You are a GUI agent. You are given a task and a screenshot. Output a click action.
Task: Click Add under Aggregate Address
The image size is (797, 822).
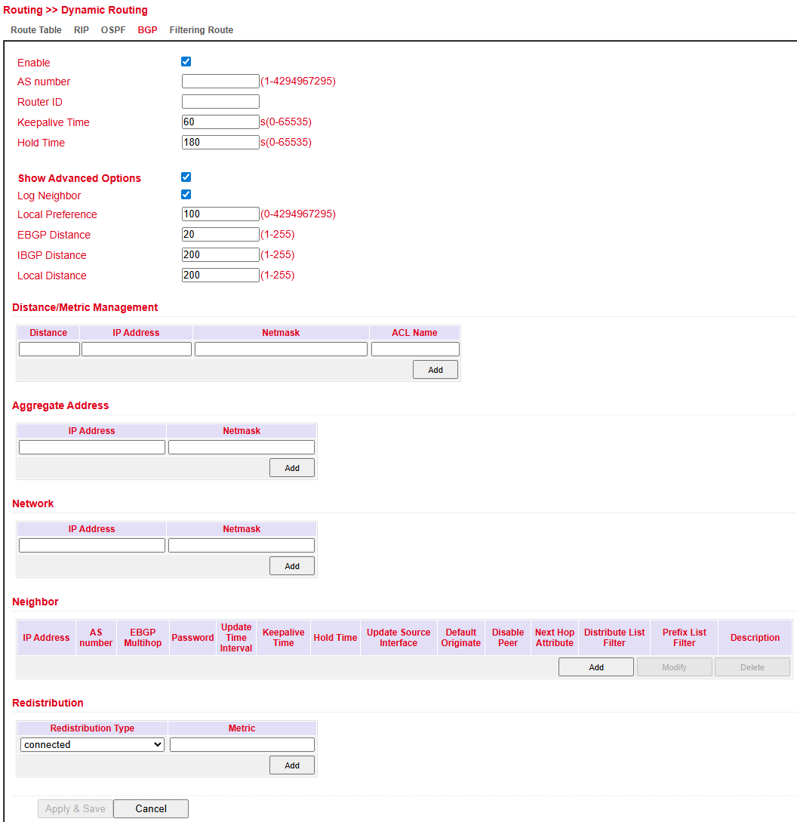click(x=291, y=467)
